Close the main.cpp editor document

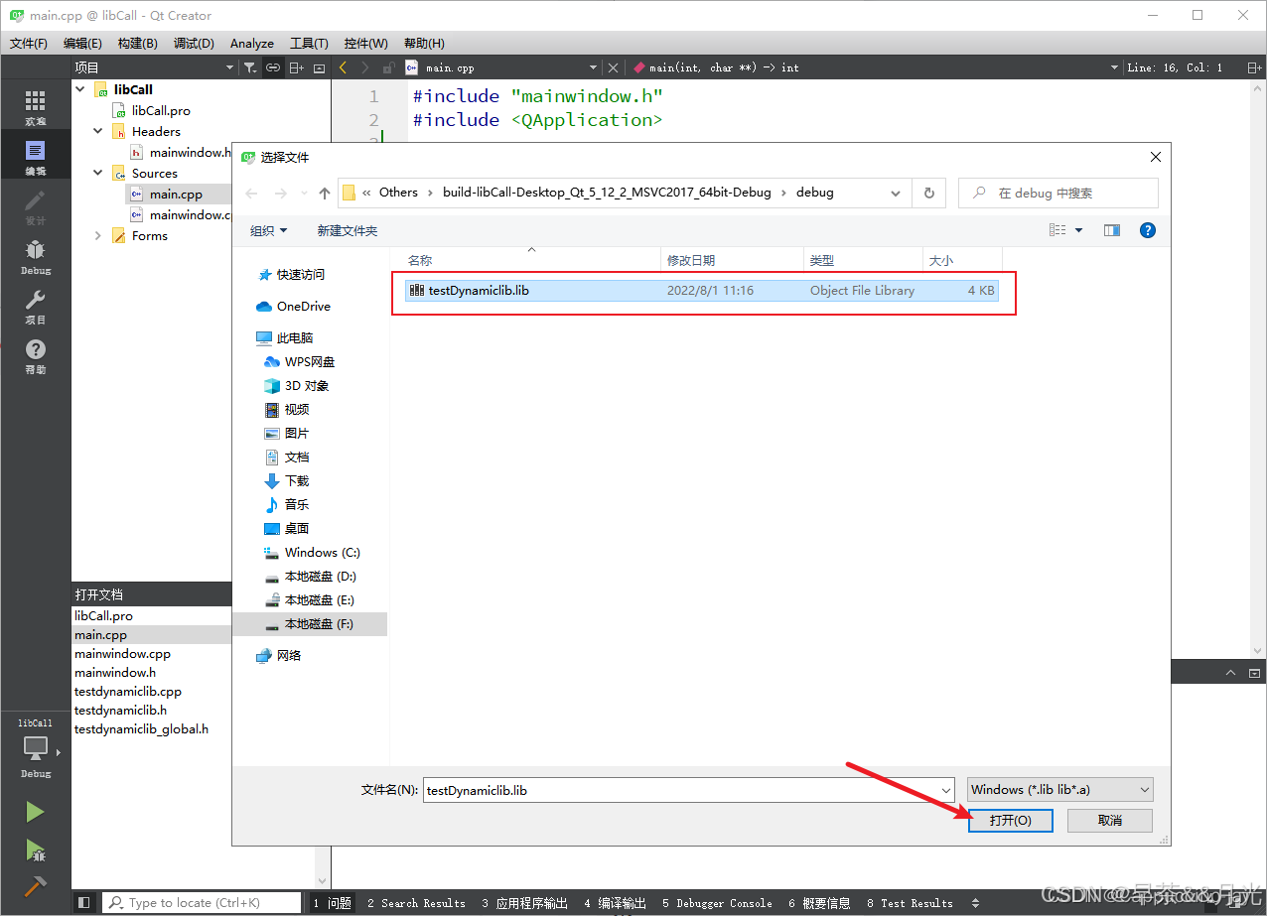coord(613,67)
